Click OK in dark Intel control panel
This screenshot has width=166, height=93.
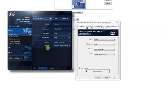tap(43, 68)
